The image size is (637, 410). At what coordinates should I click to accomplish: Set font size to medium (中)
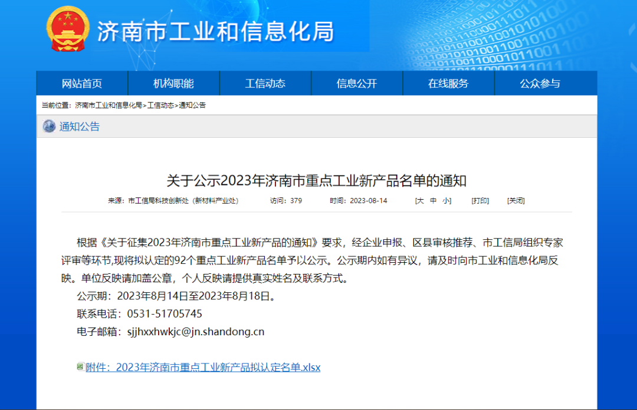point(434,201)
